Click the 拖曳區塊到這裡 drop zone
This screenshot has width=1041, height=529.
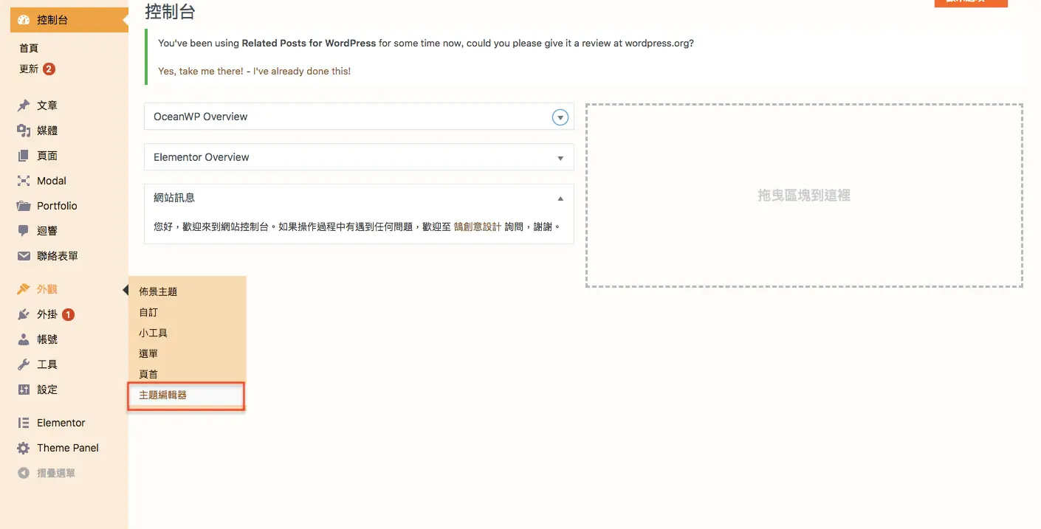point(804,196)
